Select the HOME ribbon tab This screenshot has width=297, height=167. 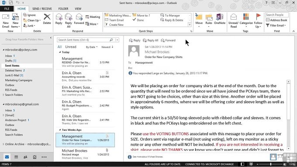point(21,9)
